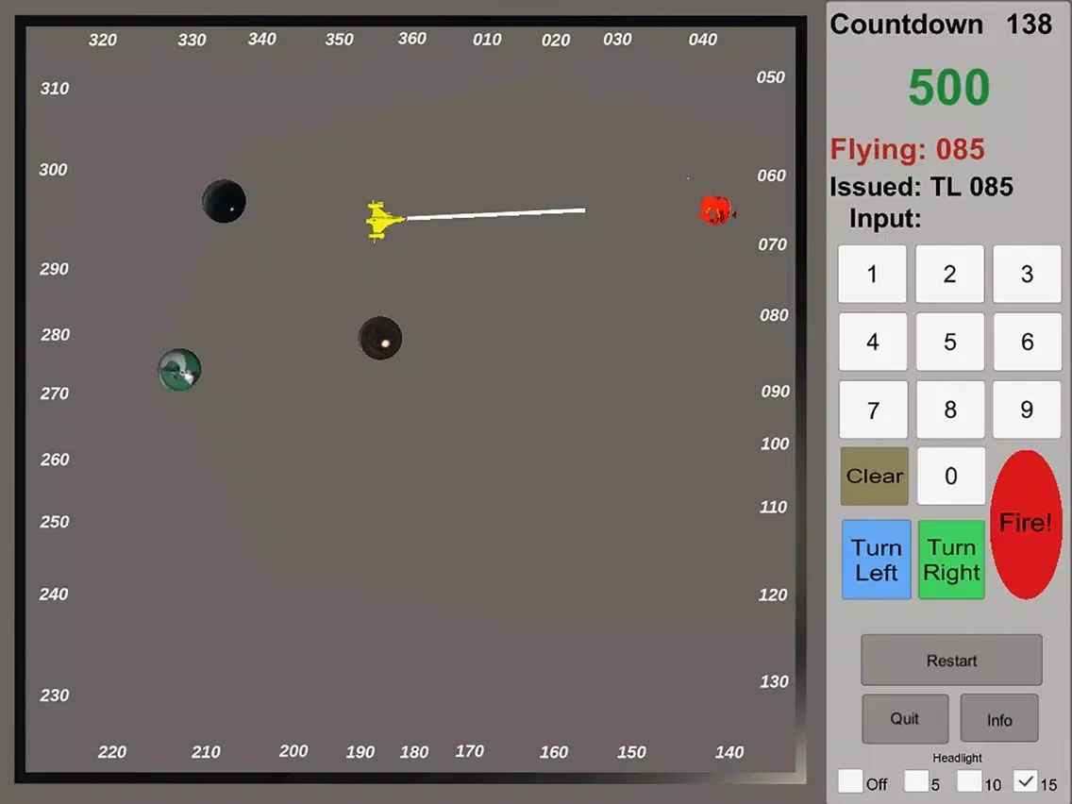Image resolution: width=1072 pixels, height=804 pixels.
Task: Click the yellow fighter jet
Action: (384, 220)
